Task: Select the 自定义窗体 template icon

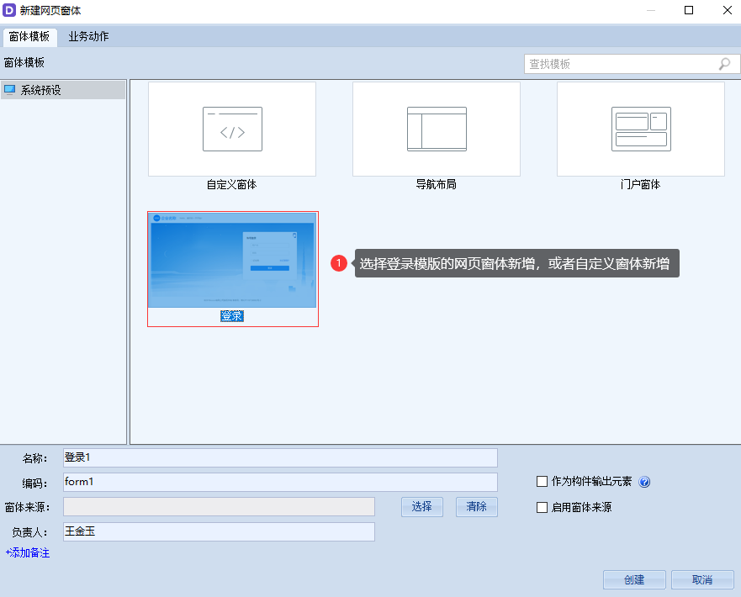Action: tap(232, 129)
